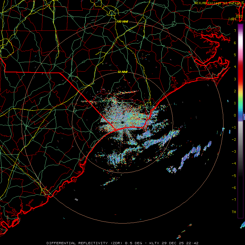This screenshot has height=245, width=245.
Task: Click the black radar site dot at center
Action: click(122, 122)
